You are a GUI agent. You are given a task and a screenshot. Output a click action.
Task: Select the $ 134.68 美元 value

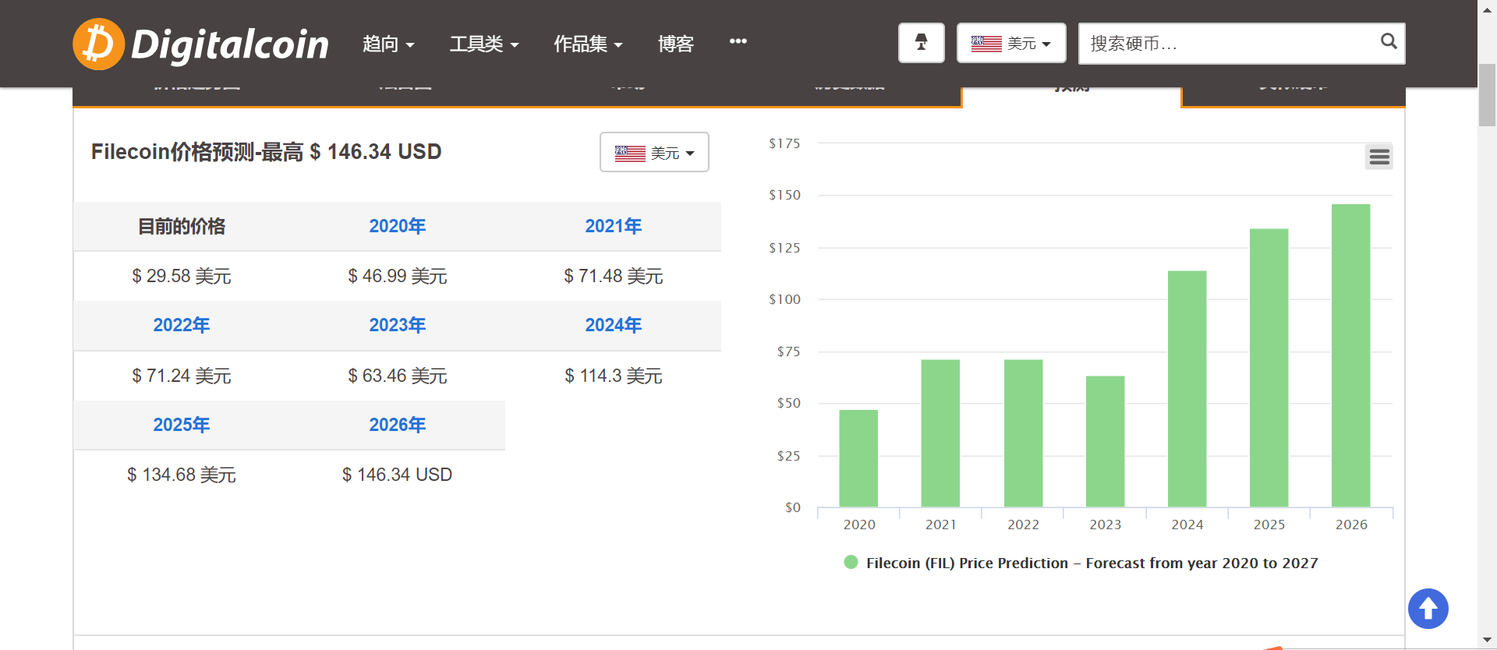(x=182, y=475)
